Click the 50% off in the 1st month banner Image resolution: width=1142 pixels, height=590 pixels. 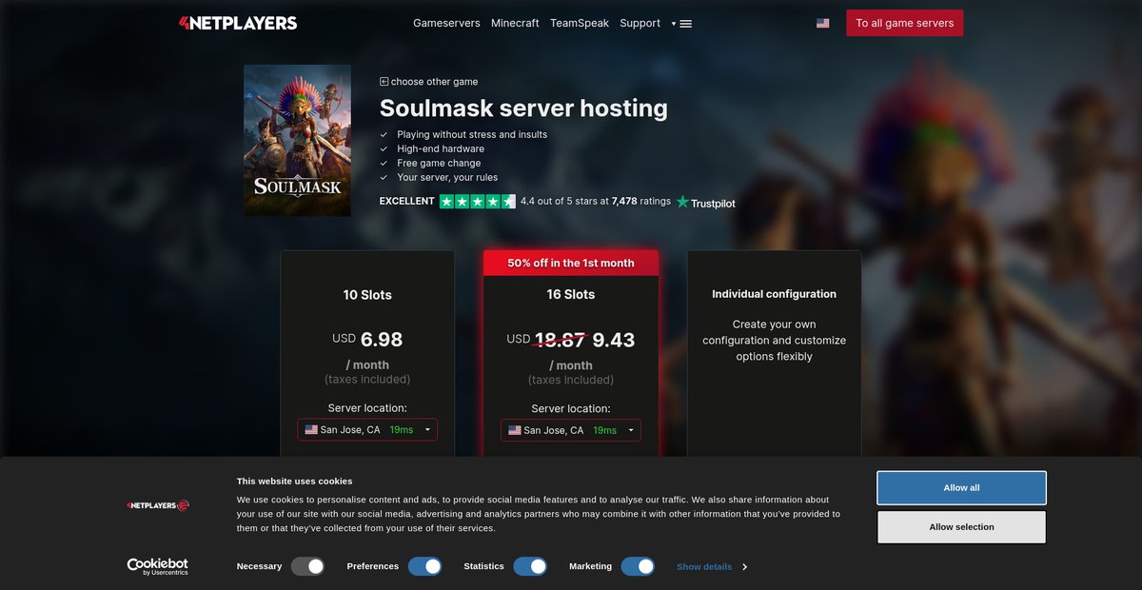[571, 263]
